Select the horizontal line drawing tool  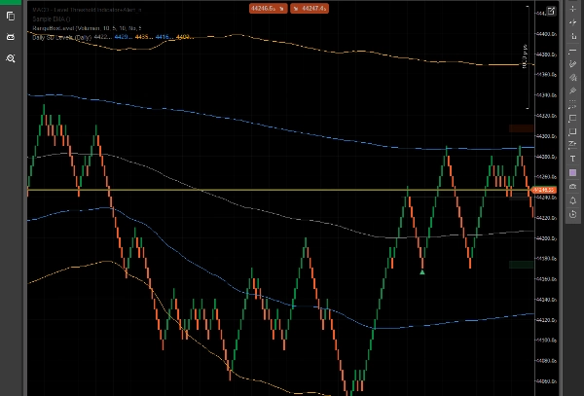coord(573,51)
